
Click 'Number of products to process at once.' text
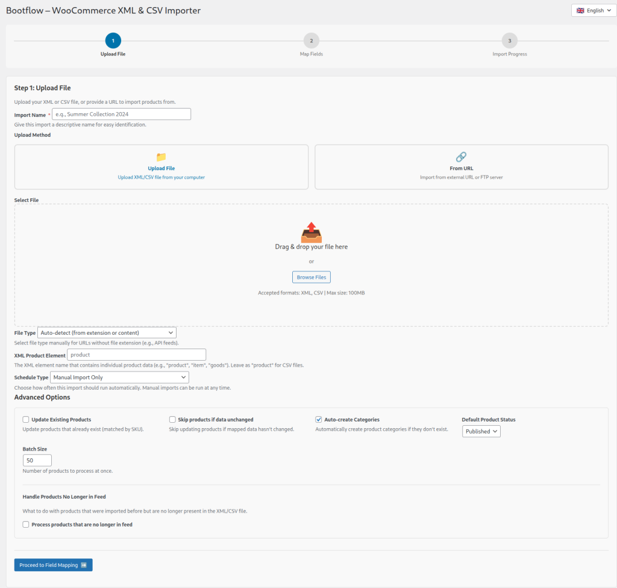click(67, 470)
